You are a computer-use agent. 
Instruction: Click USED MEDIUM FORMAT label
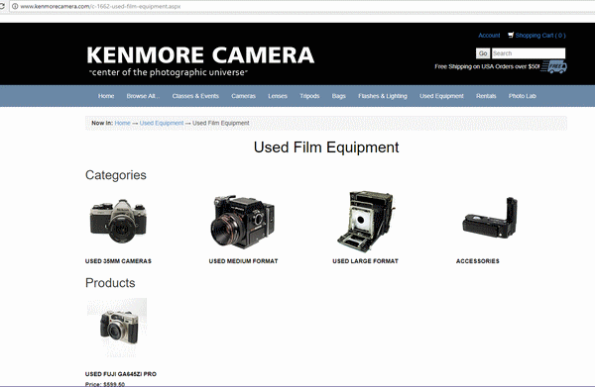click(x=243, y=261)
